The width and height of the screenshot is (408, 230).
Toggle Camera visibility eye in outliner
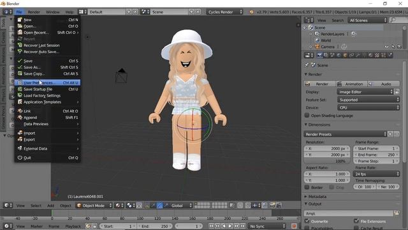tap(386, 47)
